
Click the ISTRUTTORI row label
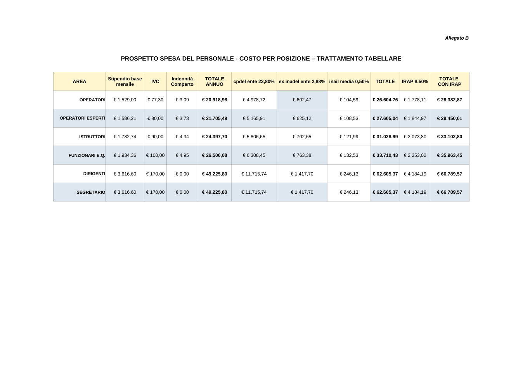[92, 137]
